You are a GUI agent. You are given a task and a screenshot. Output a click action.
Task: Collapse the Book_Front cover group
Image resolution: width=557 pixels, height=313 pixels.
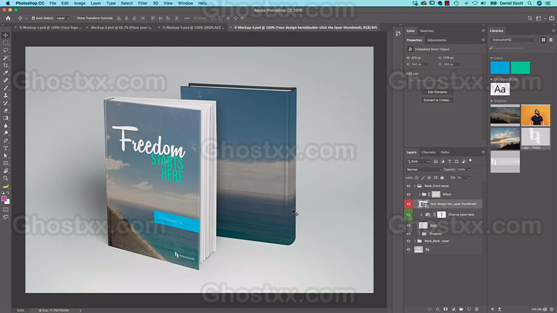(x=415, y=186)
